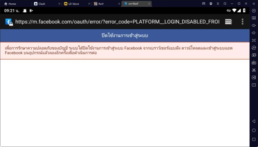The height and width of the screenshot is (147, 258).
Task: Close the Clash tab
Action: [59, 4]
